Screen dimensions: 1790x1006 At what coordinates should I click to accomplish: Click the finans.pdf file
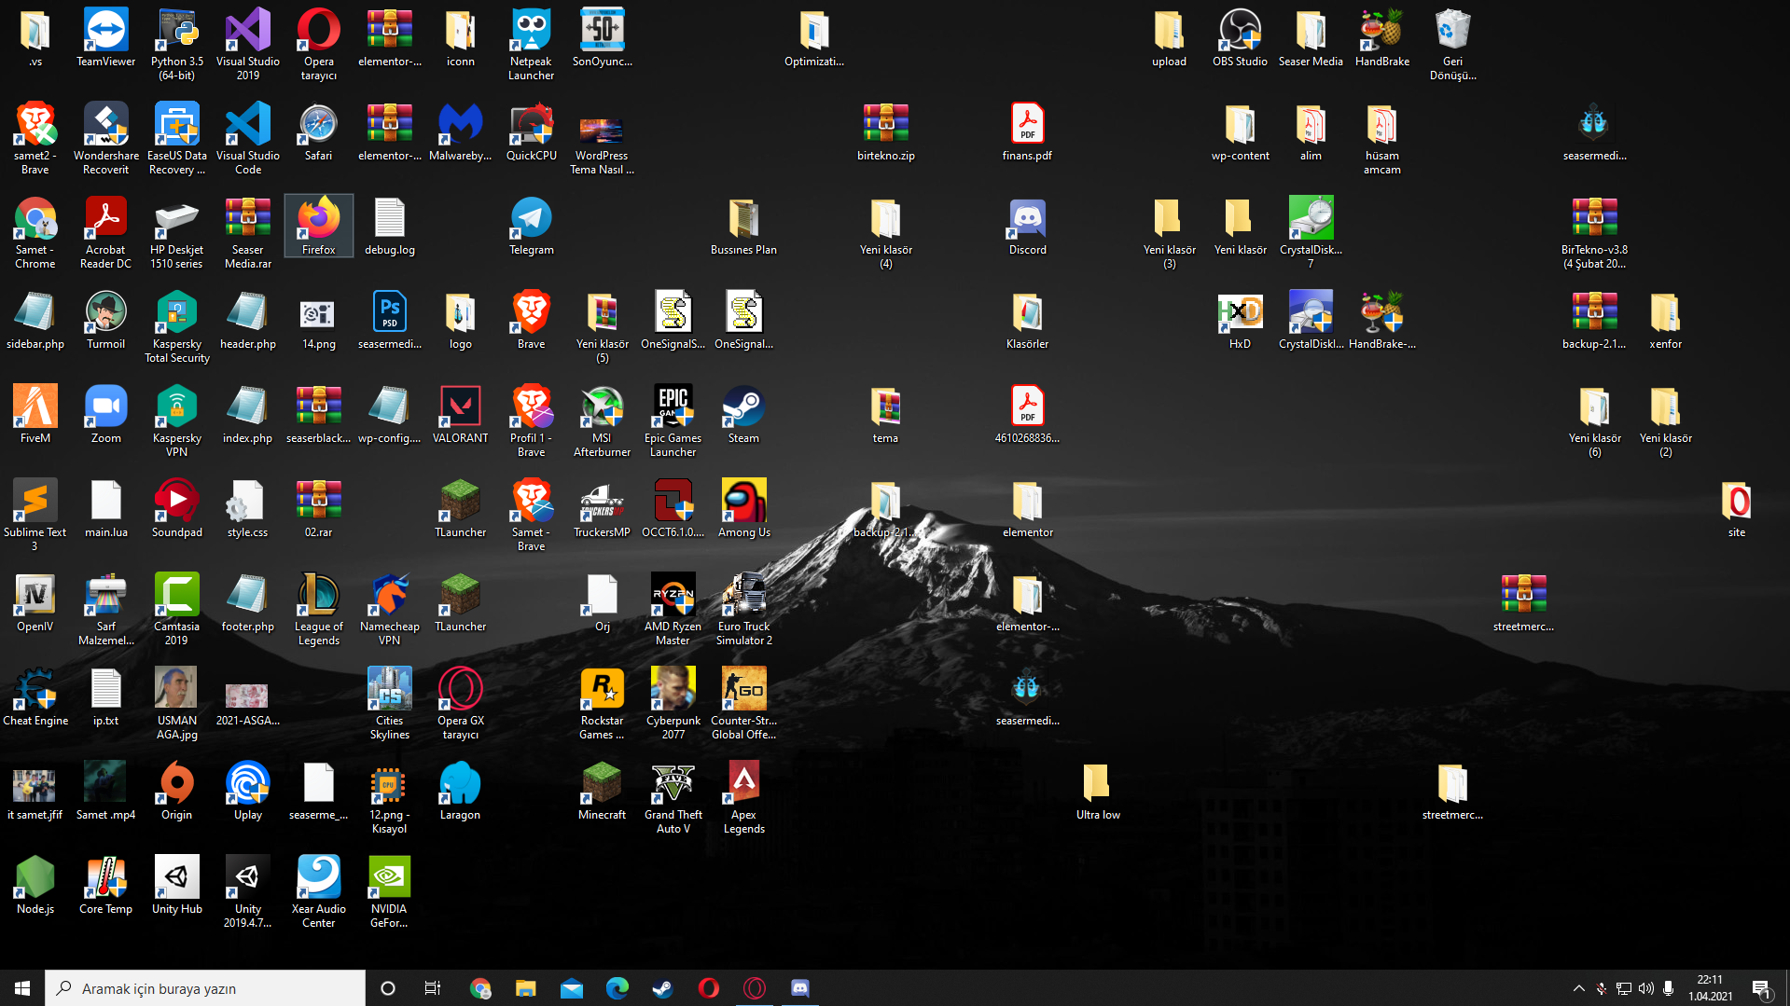point(1027,132)
